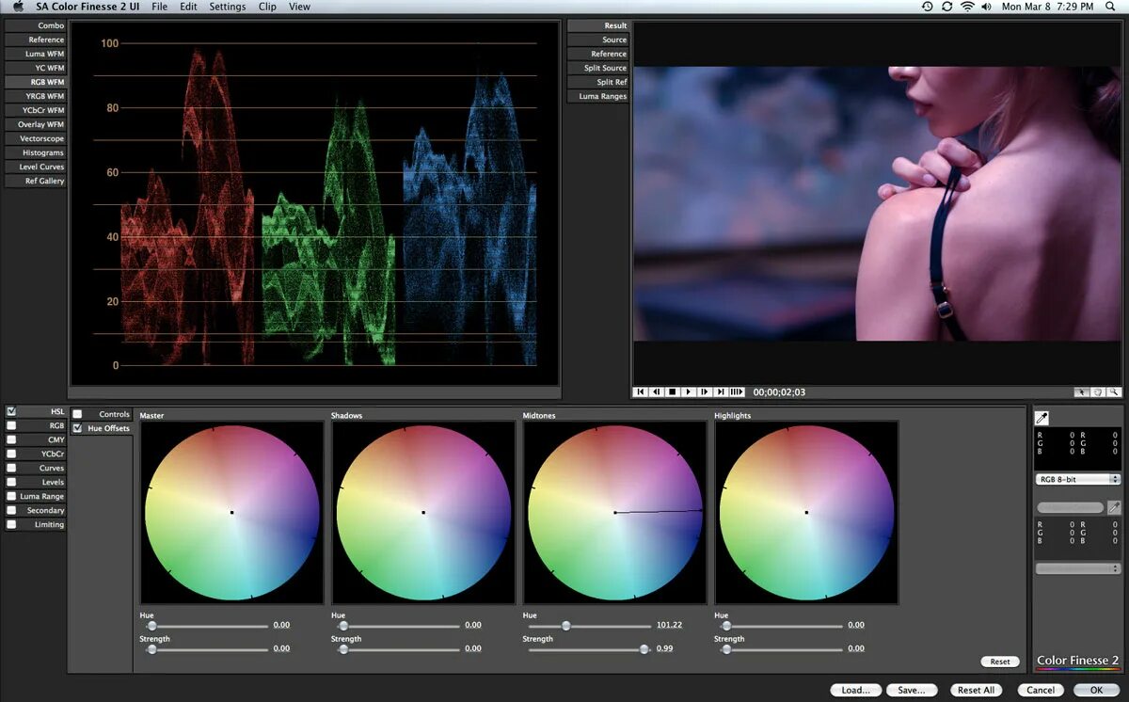Open the RGB 8-bit format dropdown
The width and height of the screenshot is (1129, 702).
(1077, 478)
